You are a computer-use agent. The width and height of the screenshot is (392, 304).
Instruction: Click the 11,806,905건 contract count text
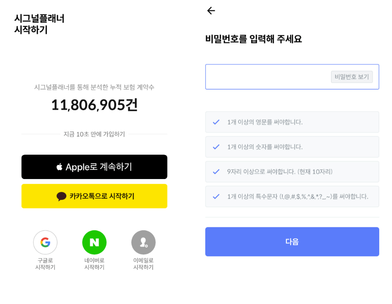click(x=94, y=105)
